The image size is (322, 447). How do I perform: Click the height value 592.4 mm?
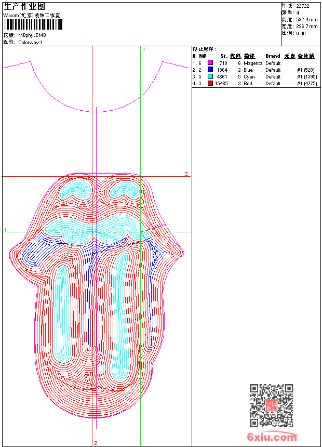click(x=306, y=19)
